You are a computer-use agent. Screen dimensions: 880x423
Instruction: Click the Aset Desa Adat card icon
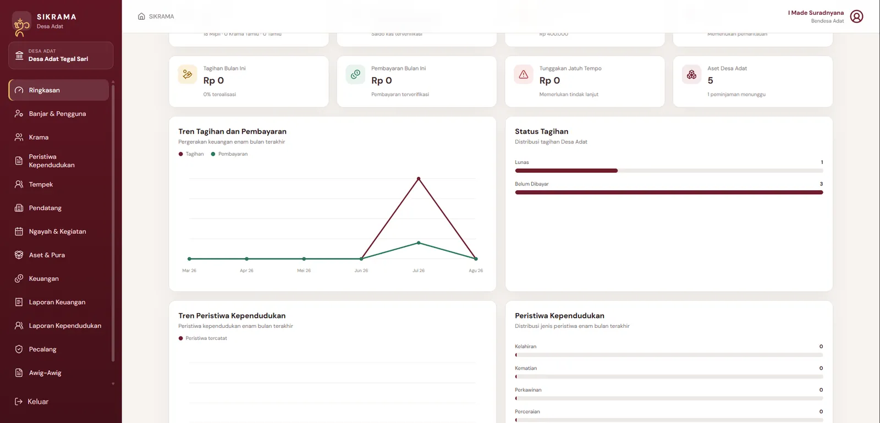691,74
